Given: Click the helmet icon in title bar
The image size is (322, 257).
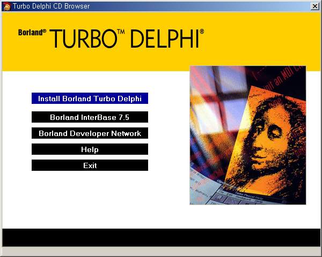Looking at the screenshot, I should coord(6,6).
